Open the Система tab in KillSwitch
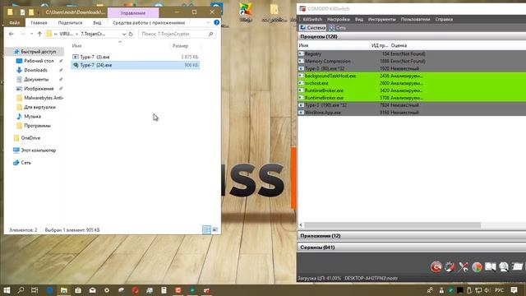Screen dimensions: 526x296 [312, 27]
